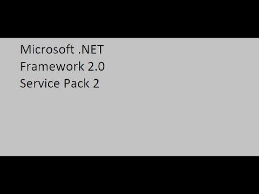Click the top black letterbox bar
Screen dimensions: 259x194
click(x=129, y=19)
